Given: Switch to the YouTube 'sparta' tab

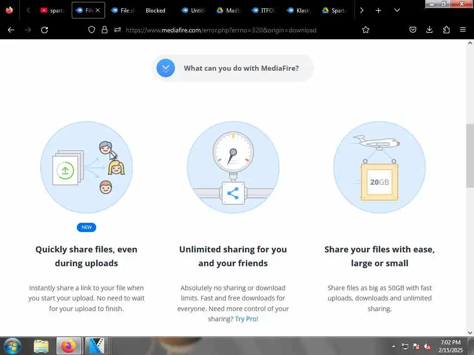Looking at the screenshot, I should [53, 10].
